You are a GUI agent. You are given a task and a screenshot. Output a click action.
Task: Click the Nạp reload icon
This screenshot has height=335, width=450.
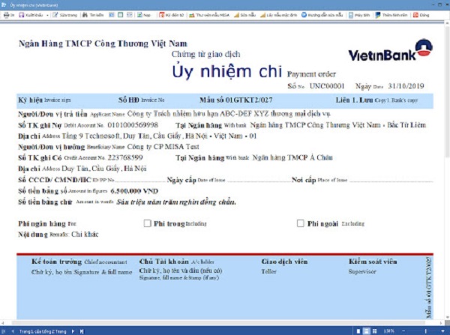[x=139, y=15]
